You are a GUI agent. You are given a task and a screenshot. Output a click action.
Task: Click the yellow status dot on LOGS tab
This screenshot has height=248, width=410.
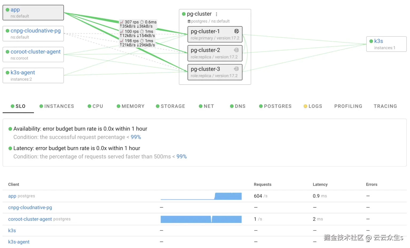[x=305, y=106]
